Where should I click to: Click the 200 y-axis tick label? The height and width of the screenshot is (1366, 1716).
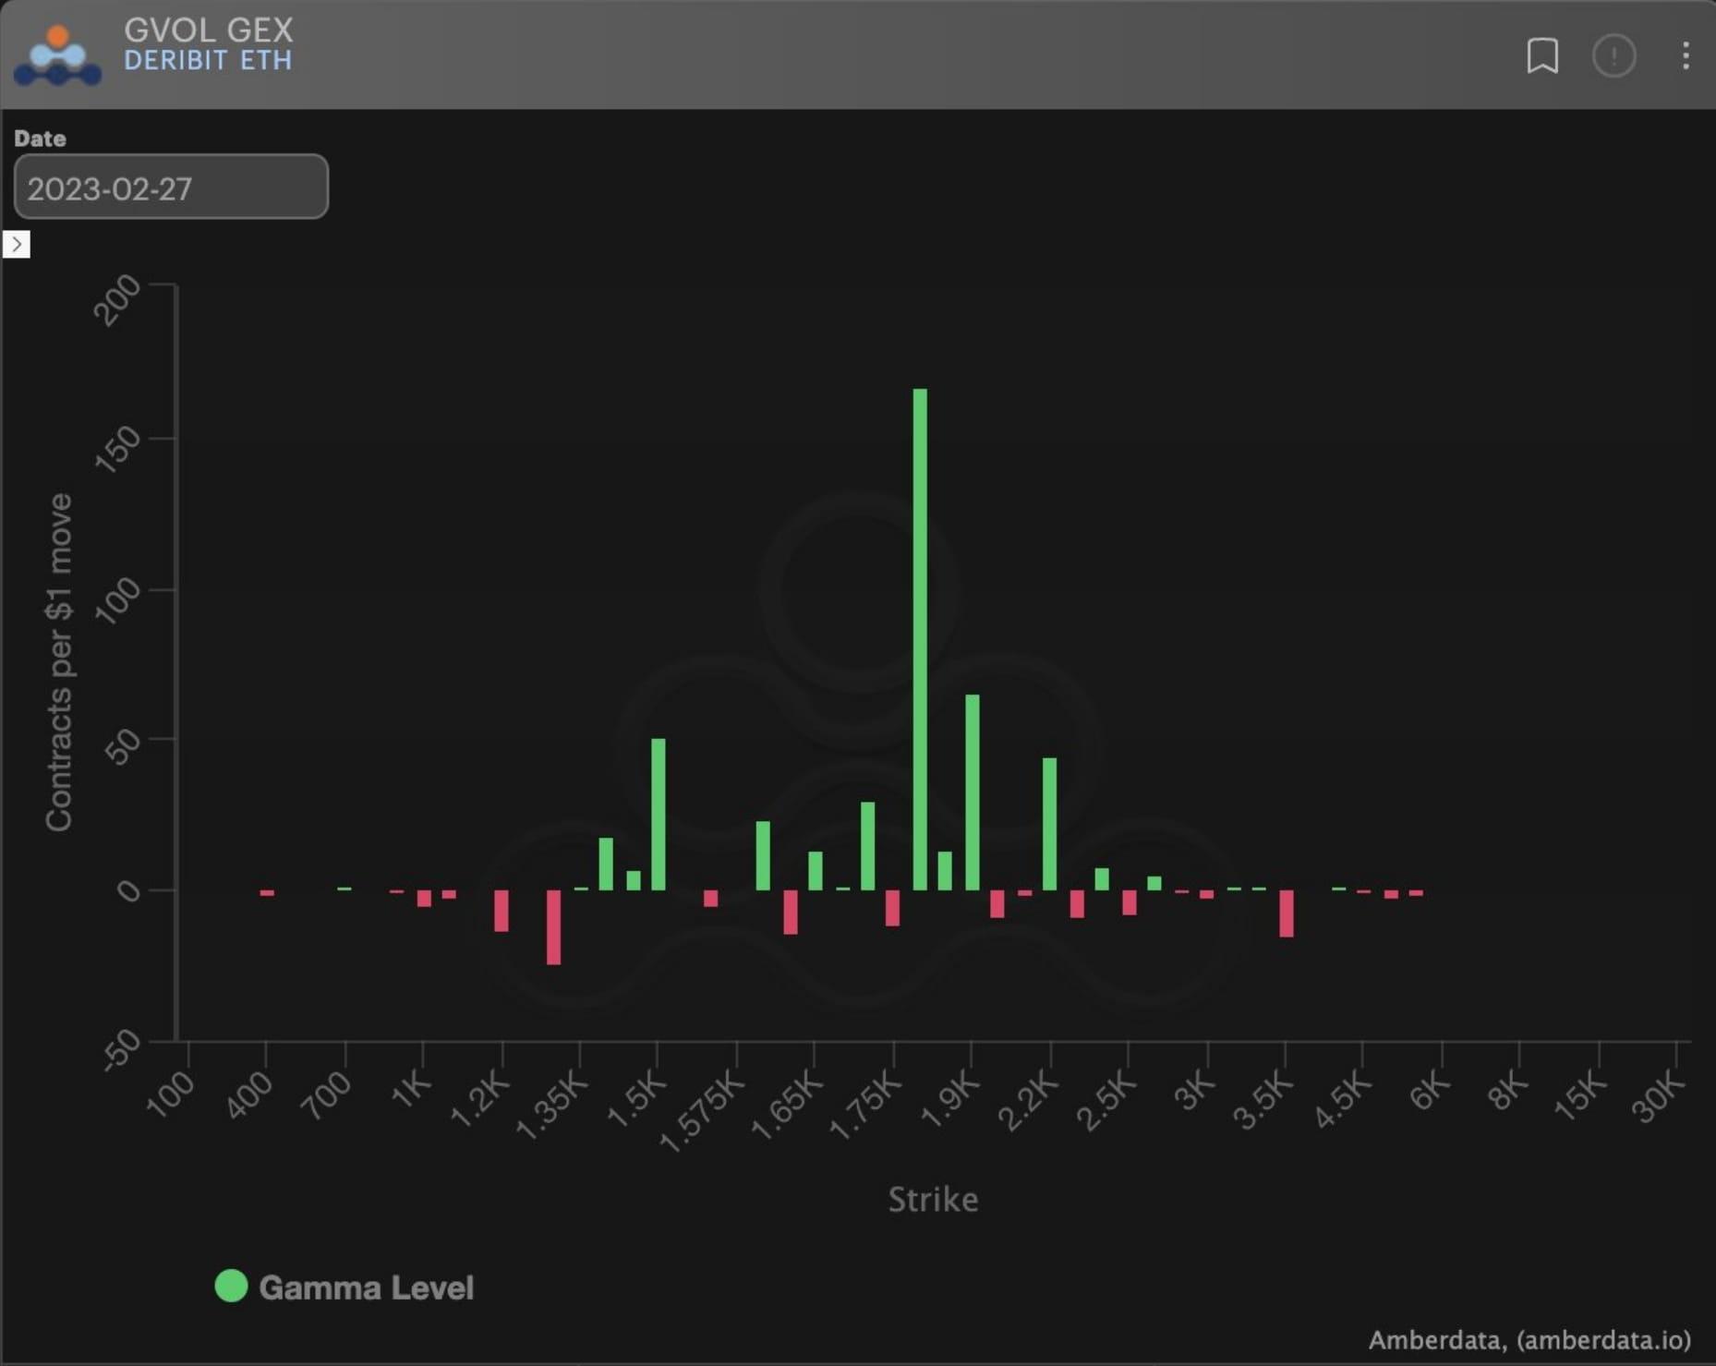coord(117,300)
